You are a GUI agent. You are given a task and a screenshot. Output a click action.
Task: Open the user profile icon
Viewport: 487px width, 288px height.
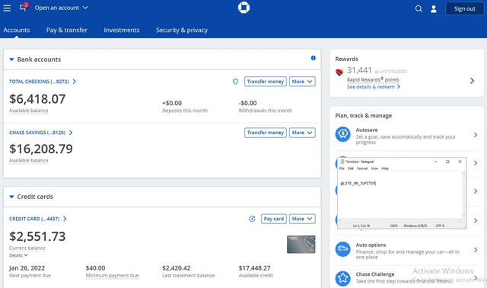pyautogui.click(x=434, y=9)
